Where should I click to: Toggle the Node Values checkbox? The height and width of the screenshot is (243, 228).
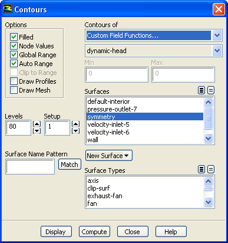pos(14,46)
